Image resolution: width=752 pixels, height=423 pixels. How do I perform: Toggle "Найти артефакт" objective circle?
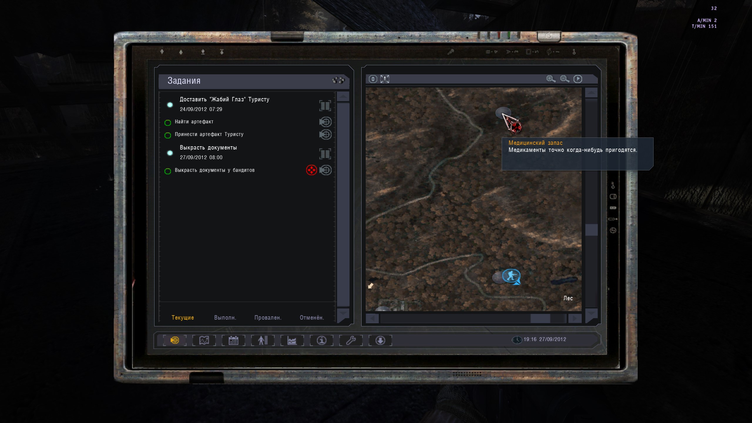point(168,123)
